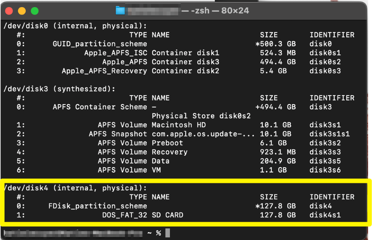
Task: Click the "/dev/disk0 (internal, physical):" header line
Action: [x=75, y=26]
